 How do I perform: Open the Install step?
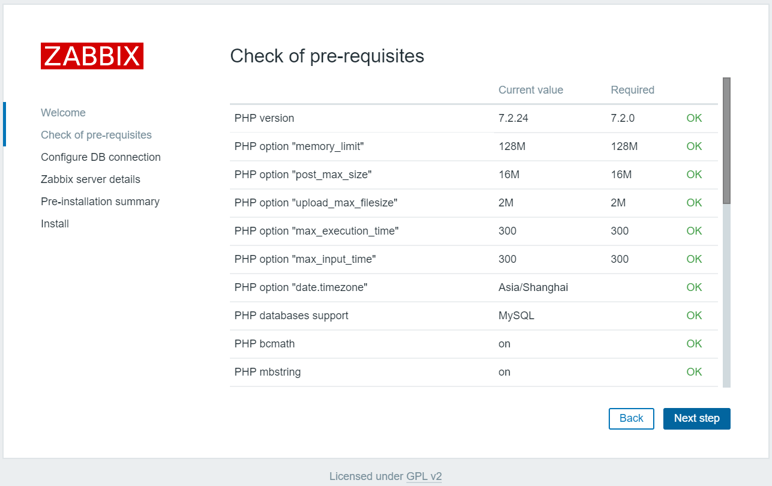55,223
